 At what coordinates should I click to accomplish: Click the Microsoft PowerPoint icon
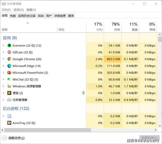click(x=9, y=73)
